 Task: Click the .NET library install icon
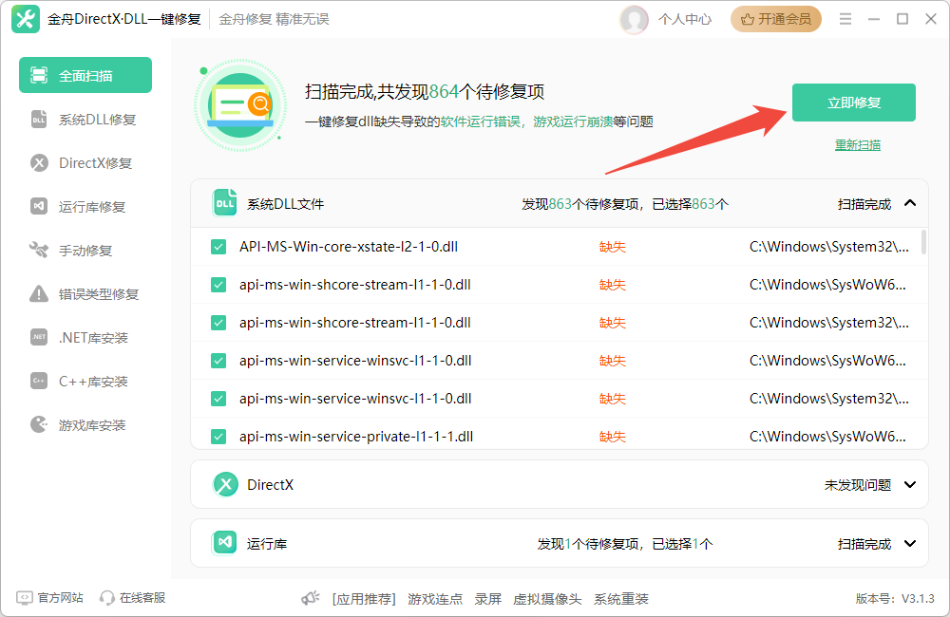(39, 337)
